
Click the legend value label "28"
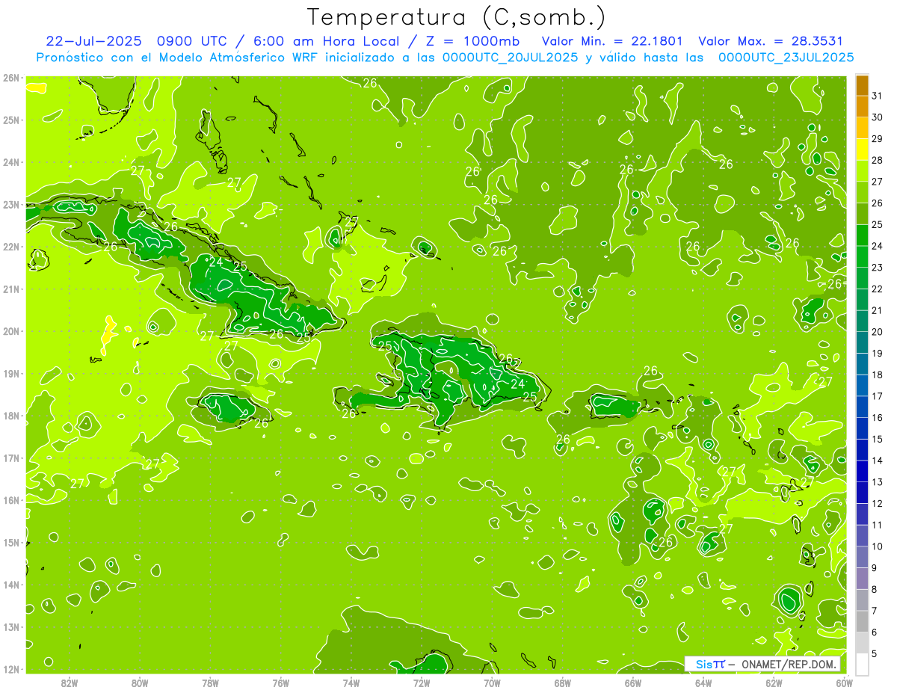tap(877, 160)
